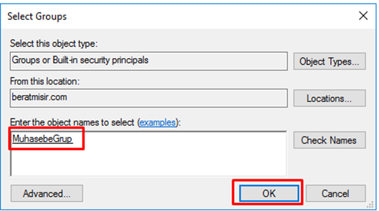Click the 'From this location:' label

(45, 81)
